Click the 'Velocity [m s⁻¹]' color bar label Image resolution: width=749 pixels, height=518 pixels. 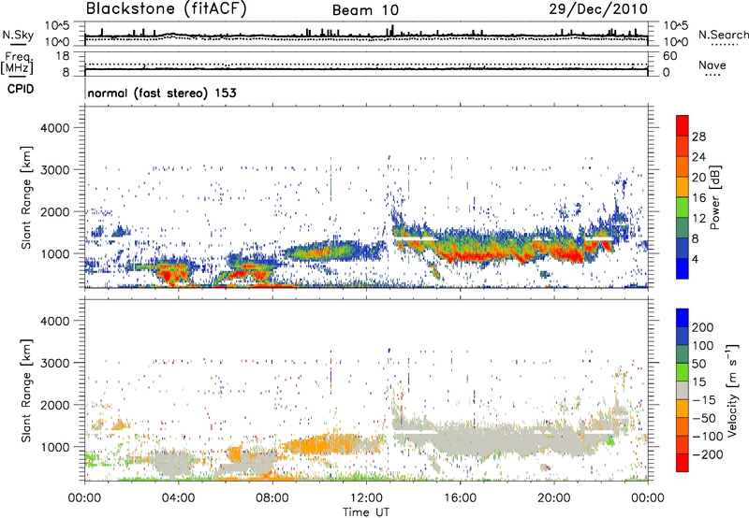(732, 390)
